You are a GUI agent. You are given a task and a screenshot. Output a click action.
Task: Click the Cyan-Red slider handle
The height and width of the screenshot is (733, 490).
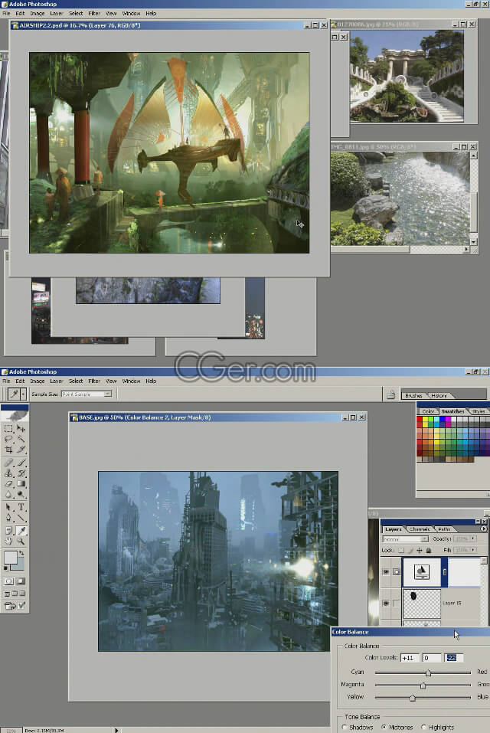point(428,672)
